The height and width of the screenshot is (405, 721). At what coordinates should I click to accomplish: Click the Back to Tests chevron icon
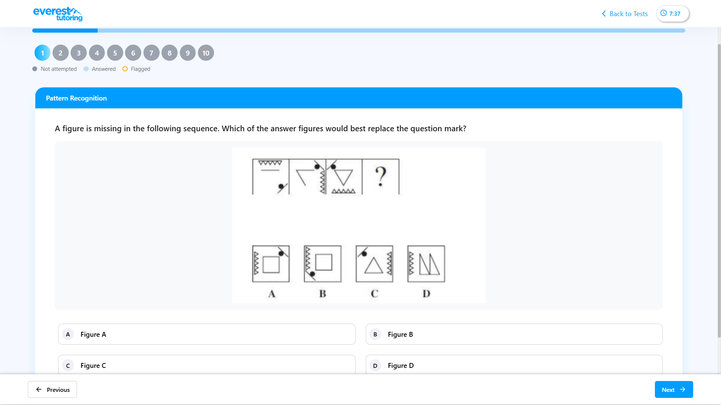(604, 14)
